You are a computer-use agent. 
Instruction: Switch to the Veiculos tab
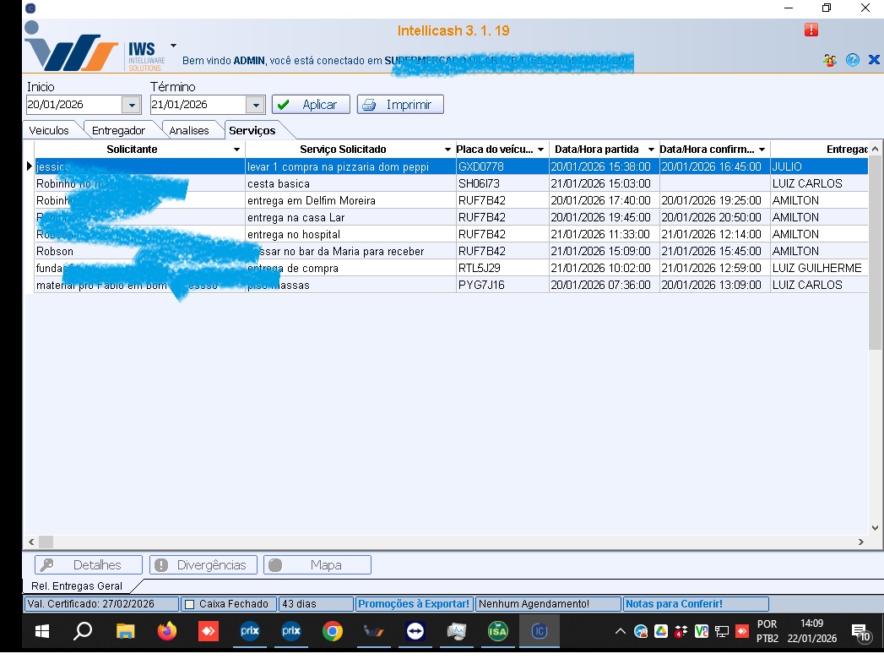pyautogui.click(x=49, y=130)
